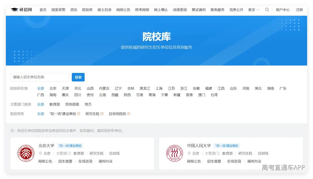Open 统考网报 menu item
Viewport: 313px width, 179px height.
(x=142, y=10)
